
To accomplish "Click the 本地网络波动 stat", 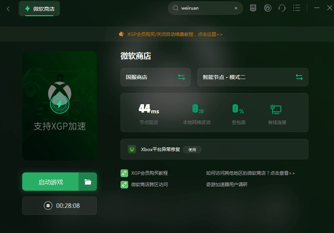I will 196,114.
